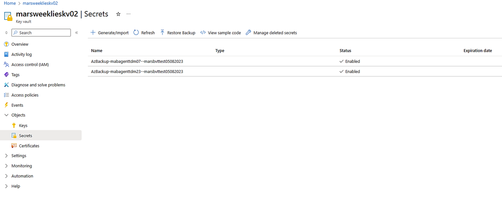The image size is (502, 208).
Task: Click the Secrets icon in the sidebar
Action: 14,135
